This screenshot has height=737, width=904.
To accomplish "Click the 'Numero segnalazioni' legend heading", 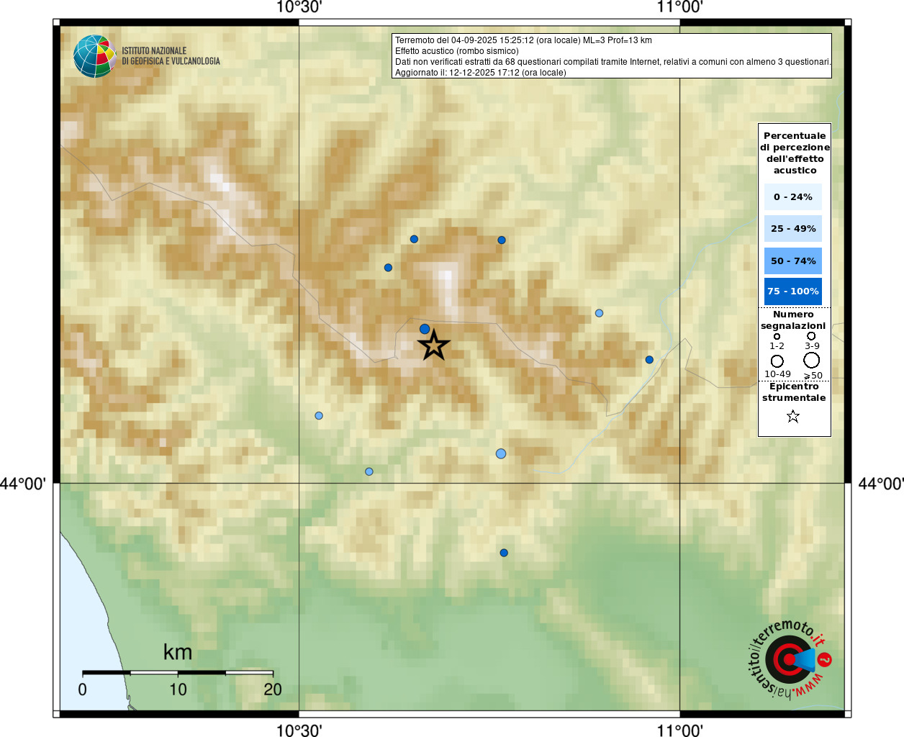I will 793,320.
